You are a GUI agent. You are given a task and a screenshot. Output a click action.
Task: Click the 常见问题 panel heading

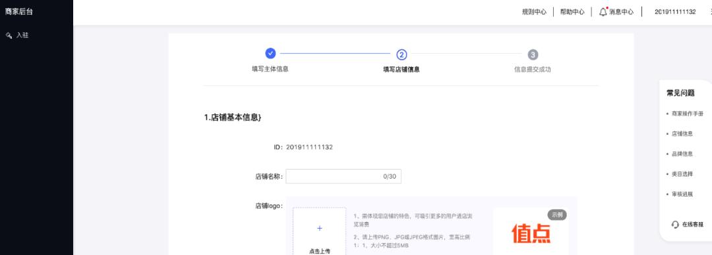[680, 93]
